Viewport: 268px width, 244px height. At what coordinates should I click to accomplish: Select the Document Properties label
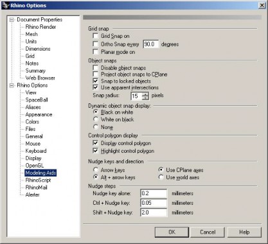(x=40, y=20)
